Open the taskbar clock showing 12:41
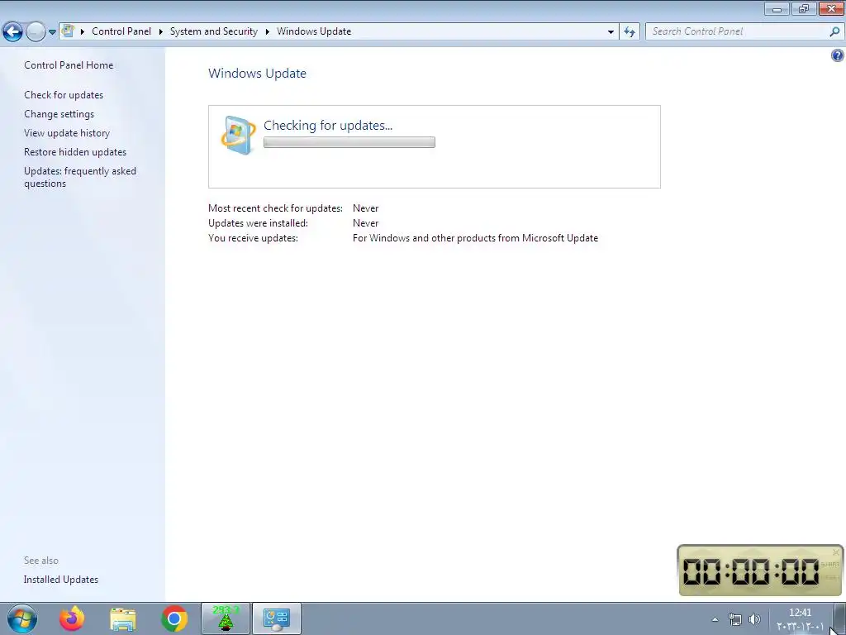846x635 pixels. (800, 618)
